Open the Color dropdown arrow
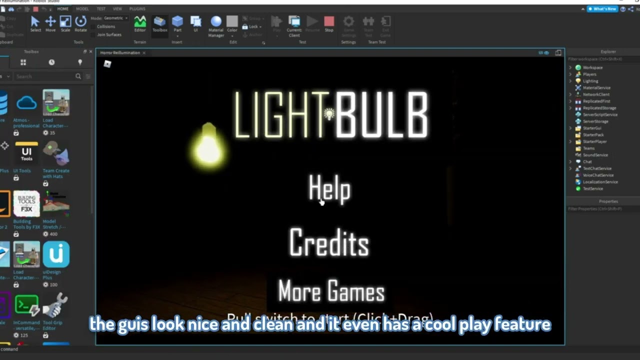The height and width of the screenshot is (360, 640). pyautogui.click(x=232, y=35)
